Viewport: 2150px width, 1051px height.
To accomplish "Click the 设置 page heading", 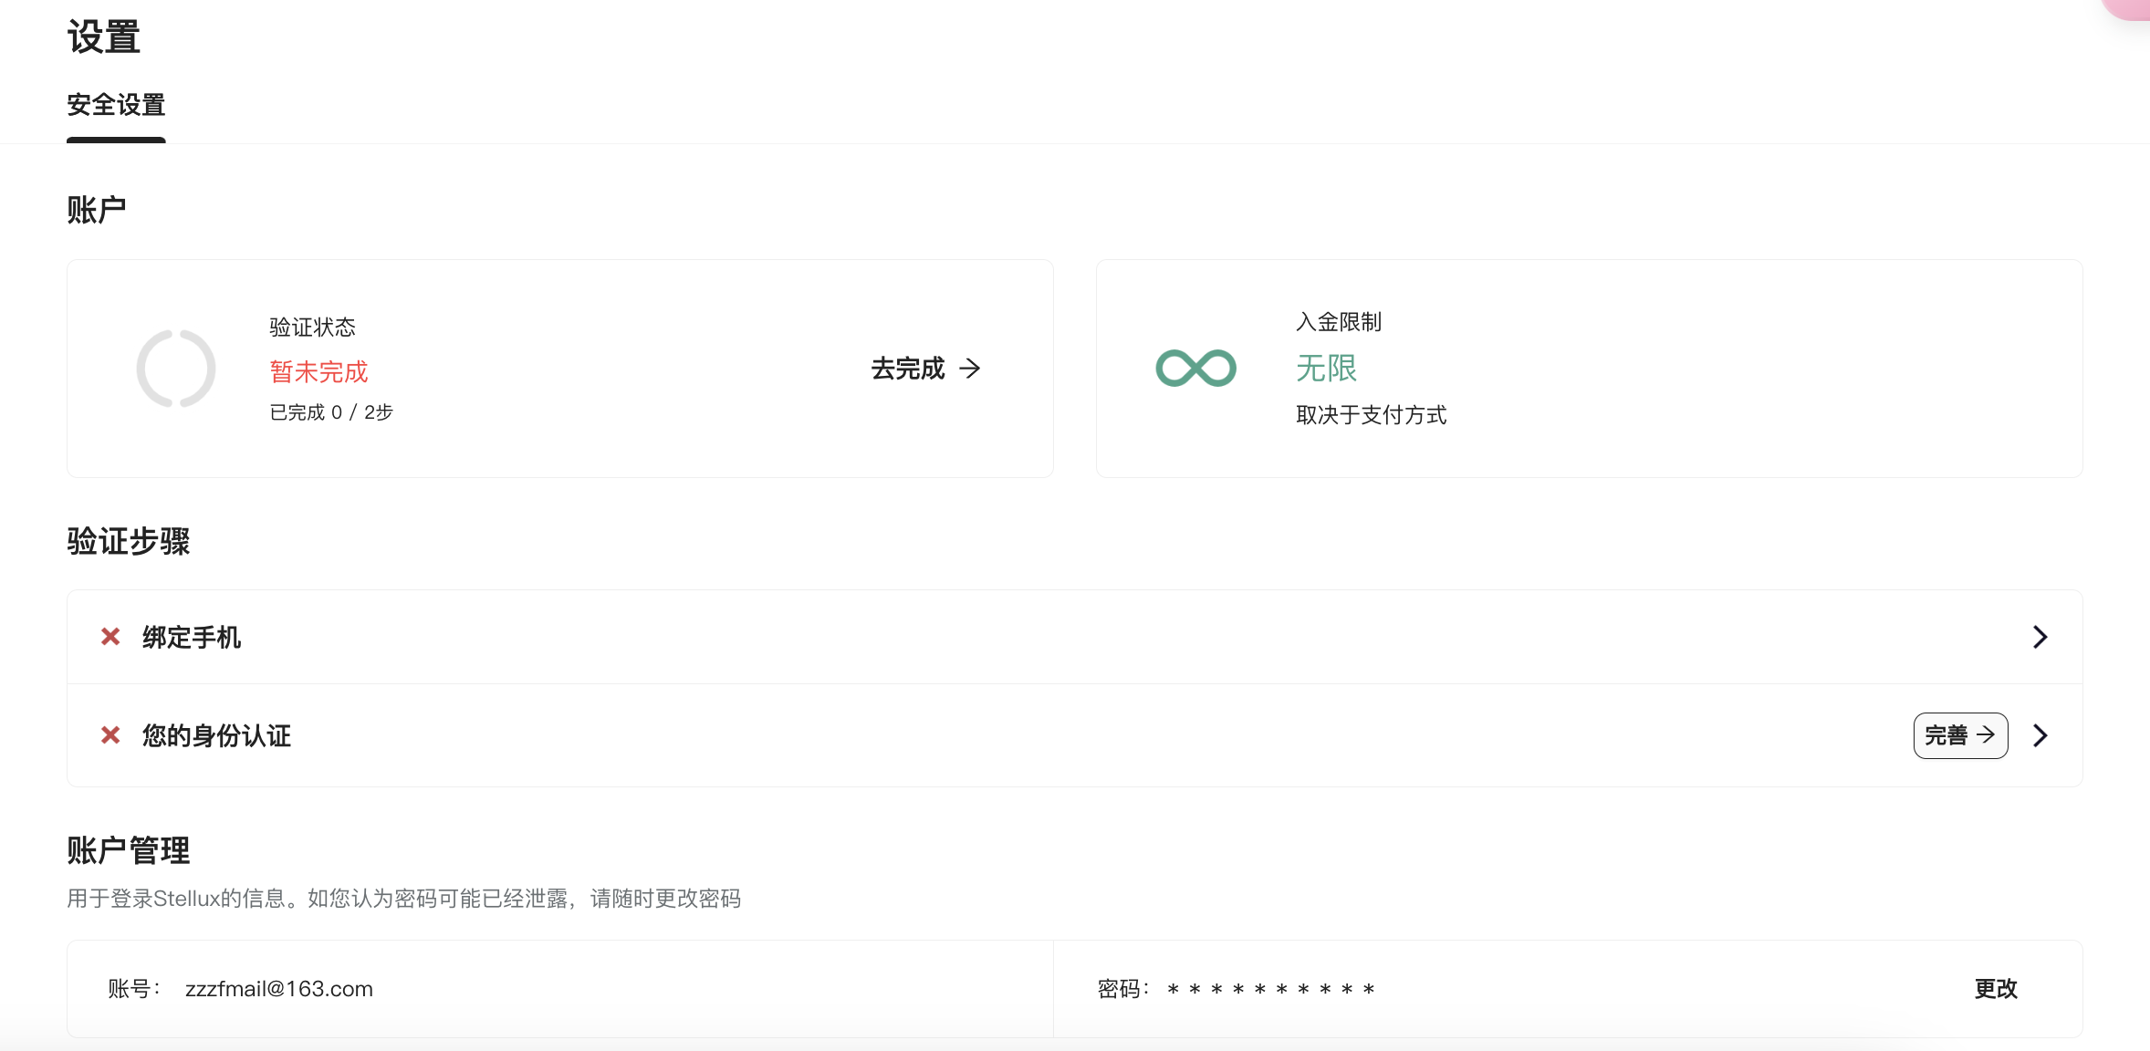I will 104,37.
